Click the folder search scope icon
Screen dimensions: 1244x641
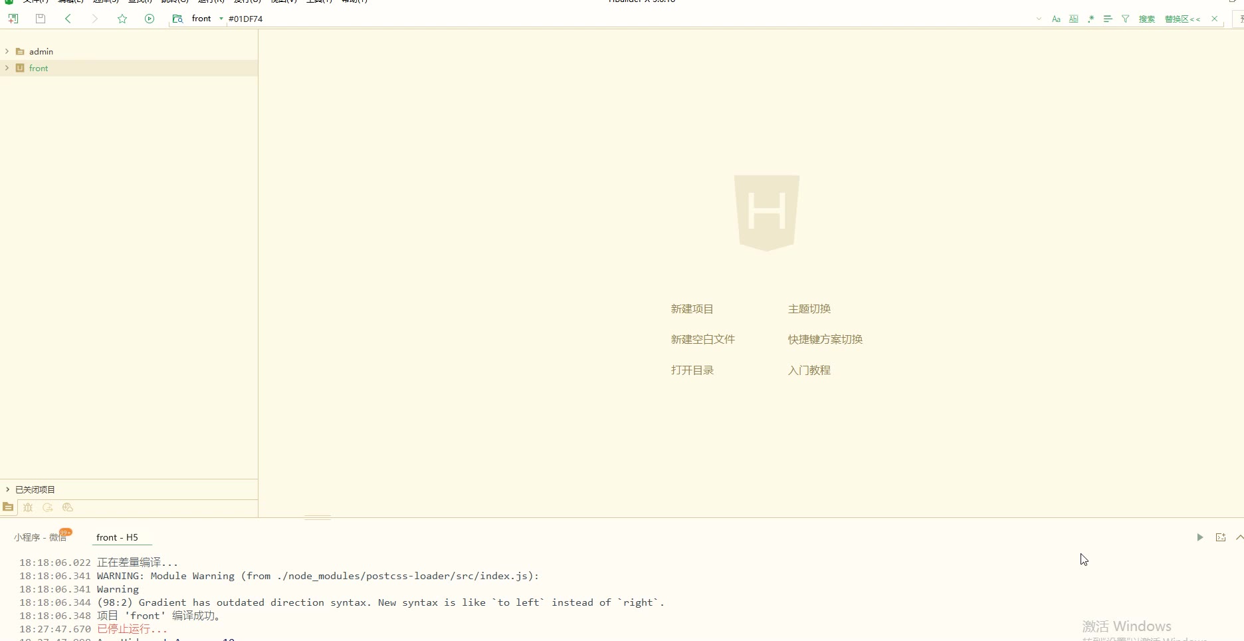click(177, 19)
